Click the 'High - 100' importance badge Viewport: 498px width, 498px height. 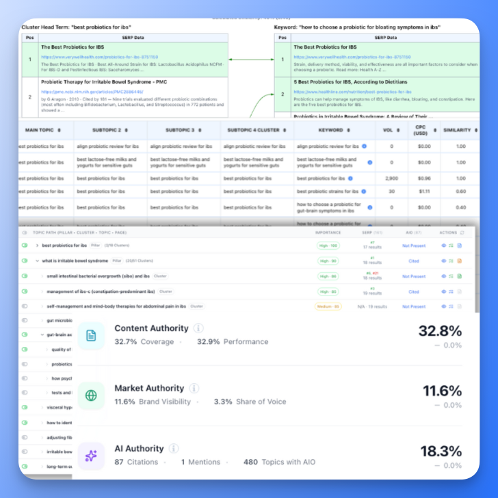328,246
